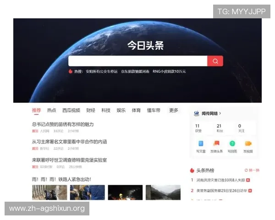Open hot search '京东捐款驰援河南'
This screenshot has width=275, height=220.
[135, 71]
